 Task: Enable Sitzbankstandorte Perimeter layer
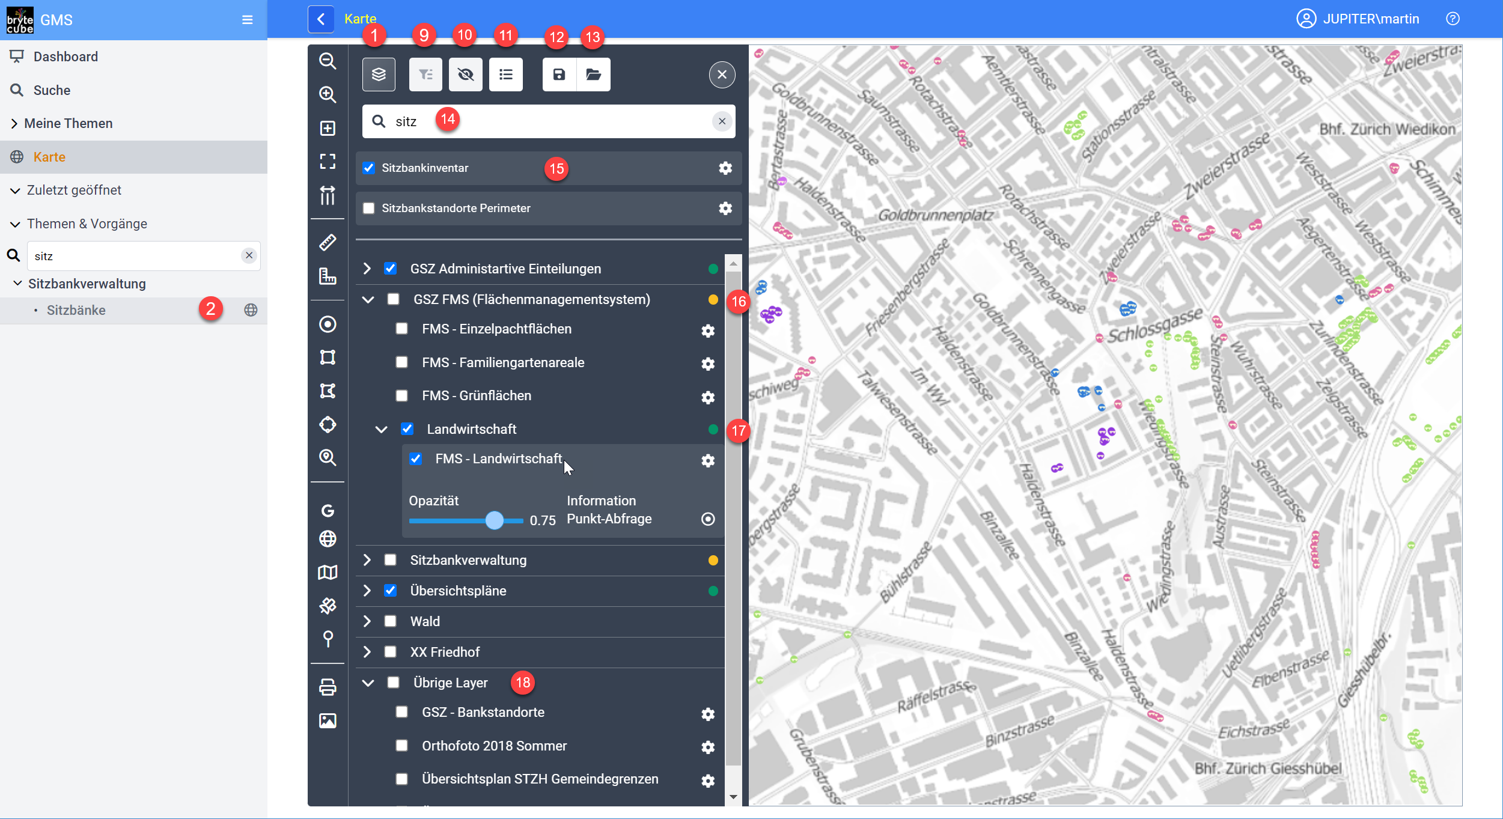(369, 209)
